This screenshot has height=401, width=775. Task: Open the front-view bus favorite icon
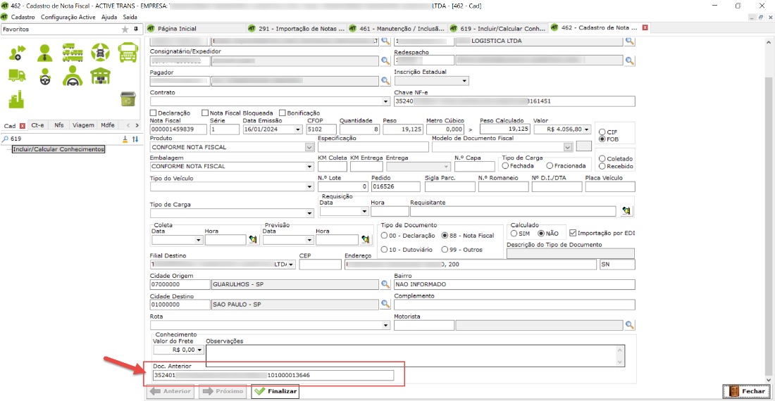(128, 53)
